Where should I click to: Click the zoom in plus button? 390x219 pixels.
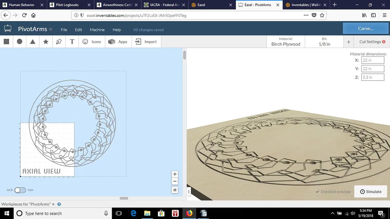pos(175,174)
